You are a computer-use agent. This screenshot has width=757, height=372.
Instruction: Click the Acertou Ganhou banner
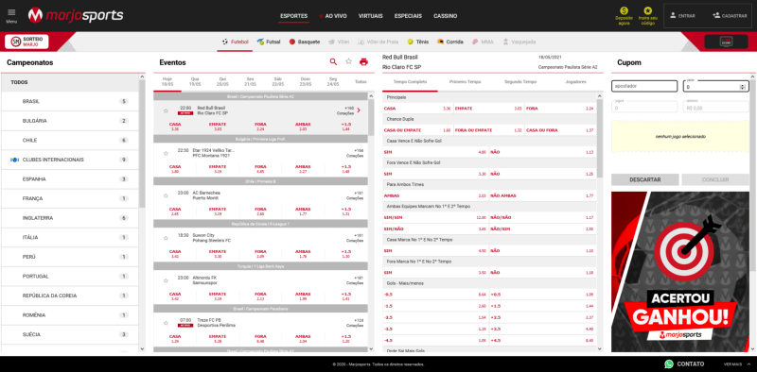(680, 272)
